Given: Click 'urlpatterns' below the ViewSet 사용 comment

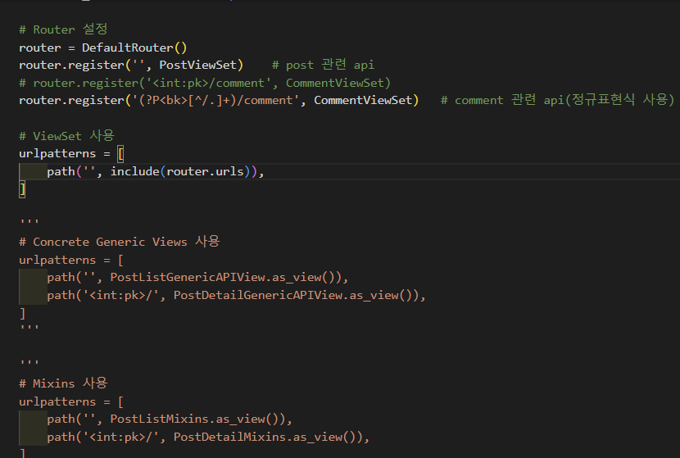Looking at the screenshot, I should coord(57,154).
